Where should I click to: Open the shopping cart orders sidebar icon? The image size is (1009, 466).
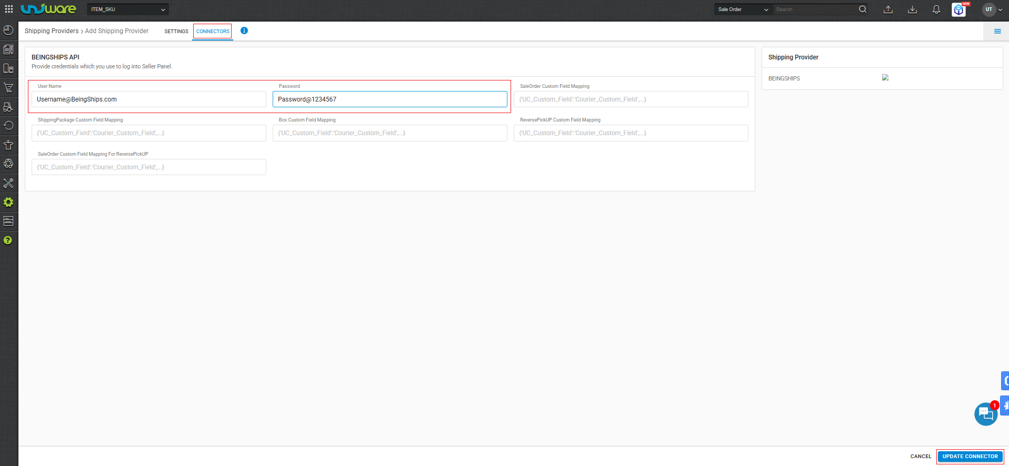(x=8, y=88)
